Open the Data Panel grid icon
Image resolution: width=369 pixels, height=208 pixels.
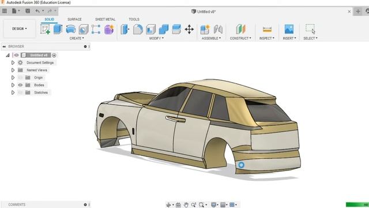click(5, 11)
